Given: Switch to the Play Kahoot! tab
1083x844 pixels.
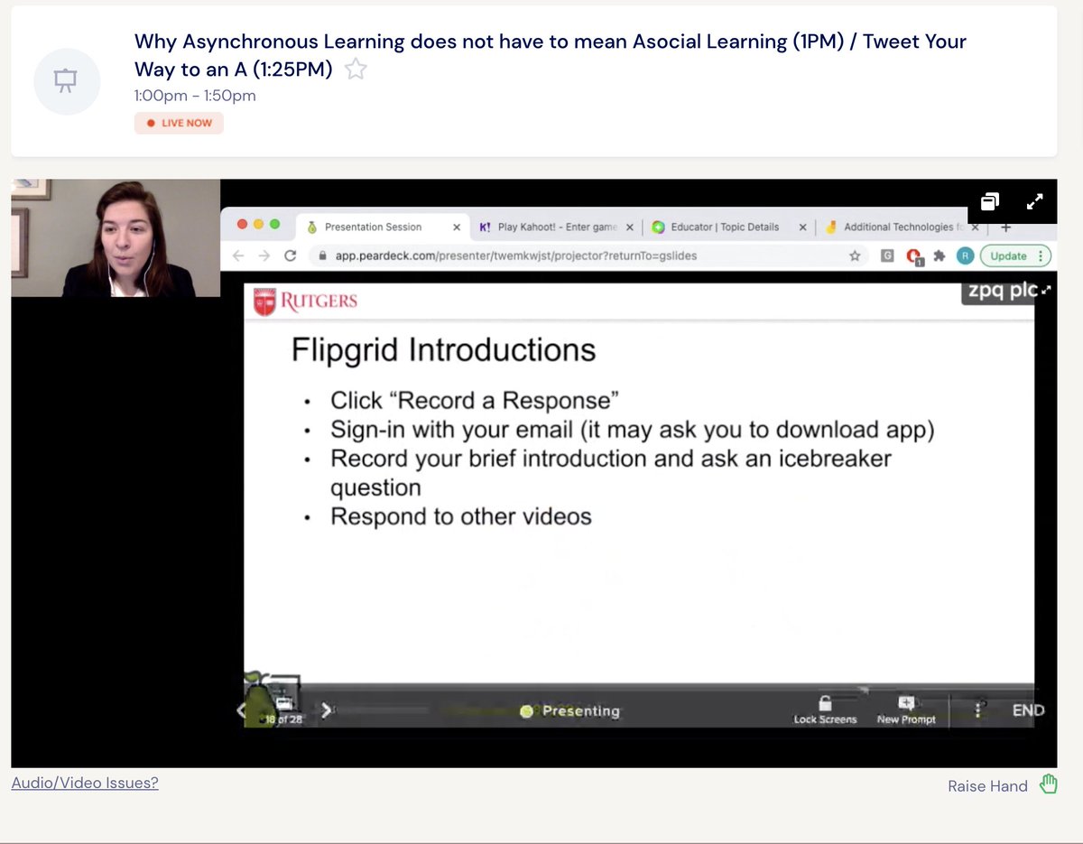Looking at the screenshot, I should (x=557, y=227).
